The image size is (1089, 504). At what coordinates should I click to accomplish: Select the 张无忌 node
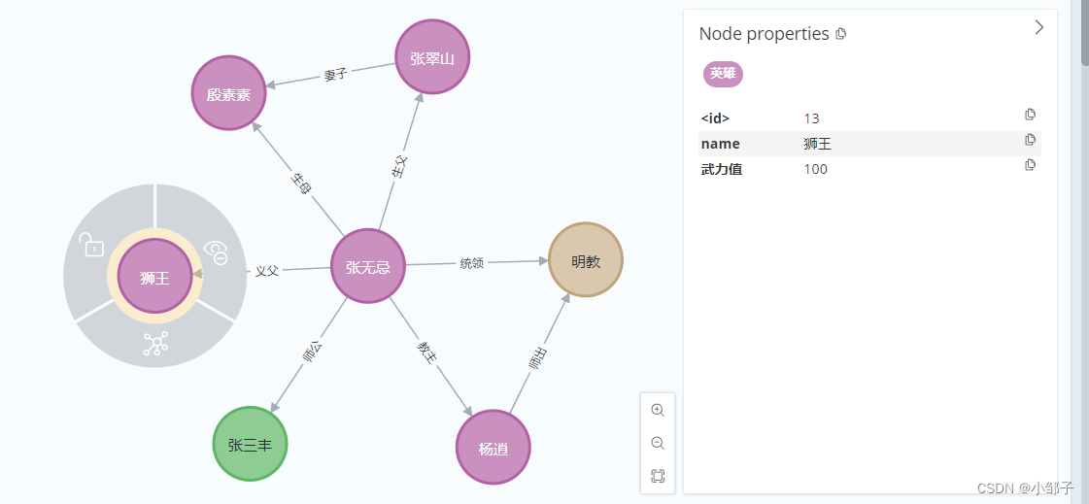[x=368, y=266]
